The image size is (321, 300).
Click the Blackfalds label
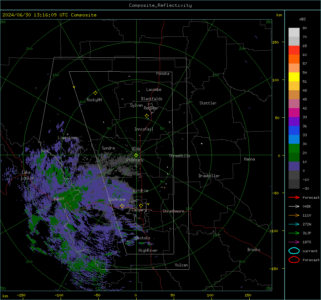[152, 99]
